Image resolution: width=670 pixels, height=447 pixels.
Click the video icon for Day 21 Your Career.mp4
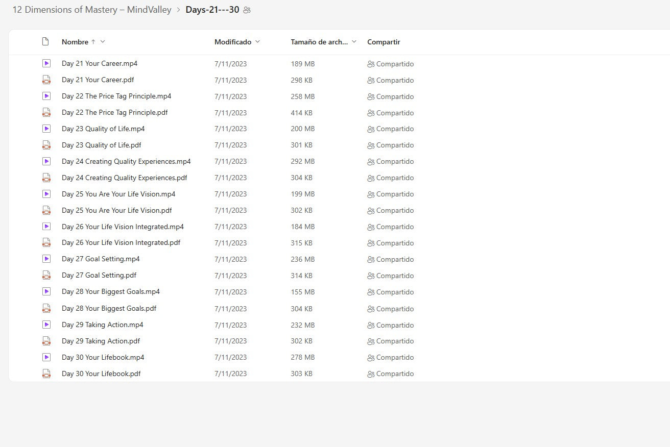coord(46,64)
